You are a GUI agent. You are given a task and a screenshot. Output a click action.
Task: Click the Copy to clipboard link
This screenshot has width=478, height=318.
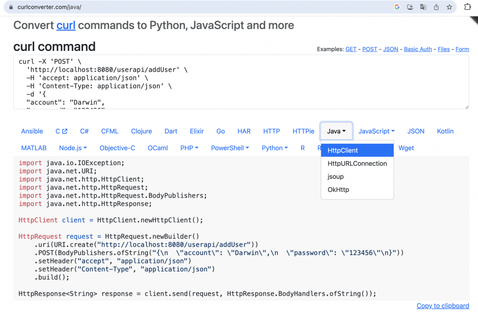[x=443, y=306]
